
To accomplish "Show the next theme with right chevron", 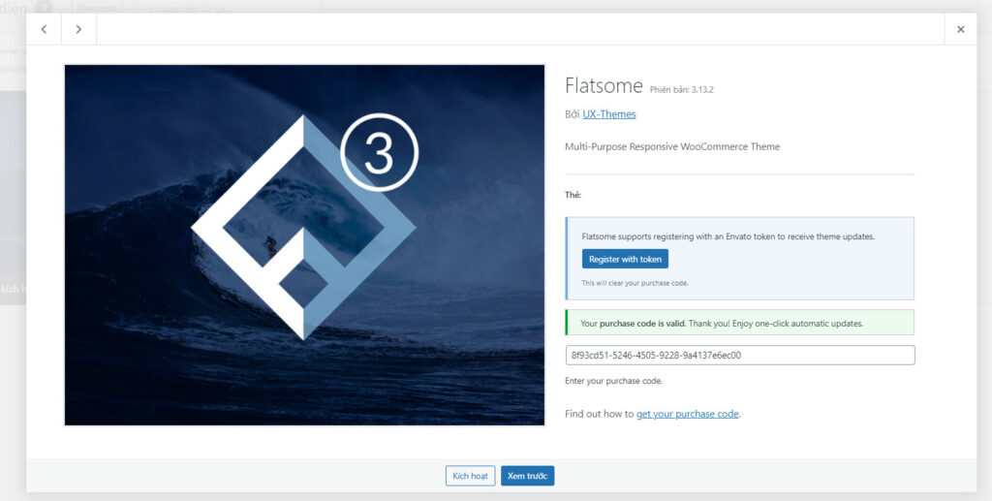I will [78, 29].
